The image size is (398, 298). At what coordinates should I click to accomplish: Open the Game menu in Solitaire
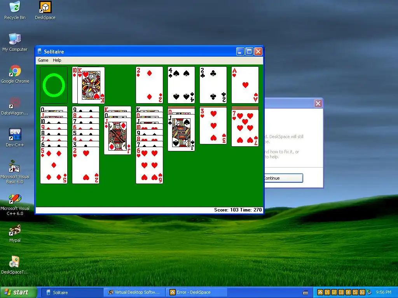43,60
